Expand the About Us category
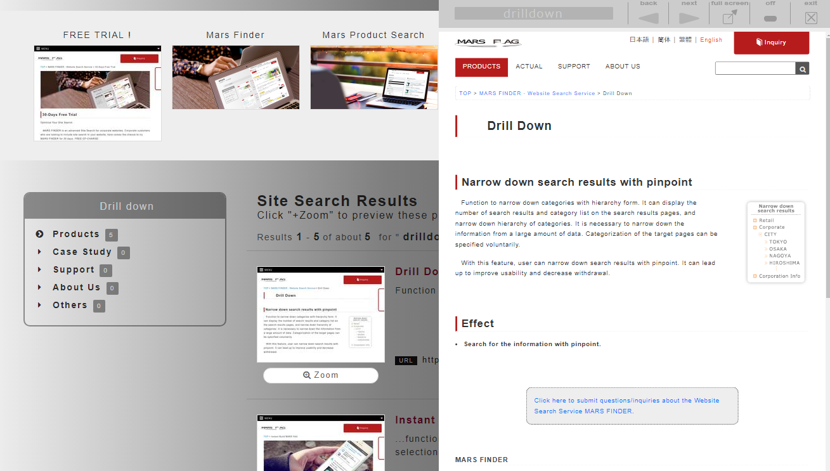Viewport: 830px width, 471px height. coord(76,287)
